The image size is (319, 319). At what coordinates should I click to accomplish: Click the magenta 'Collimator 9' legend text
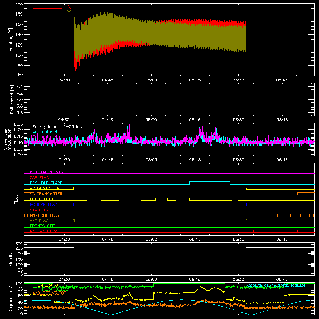pyautogui.click(x=45, y=136)
